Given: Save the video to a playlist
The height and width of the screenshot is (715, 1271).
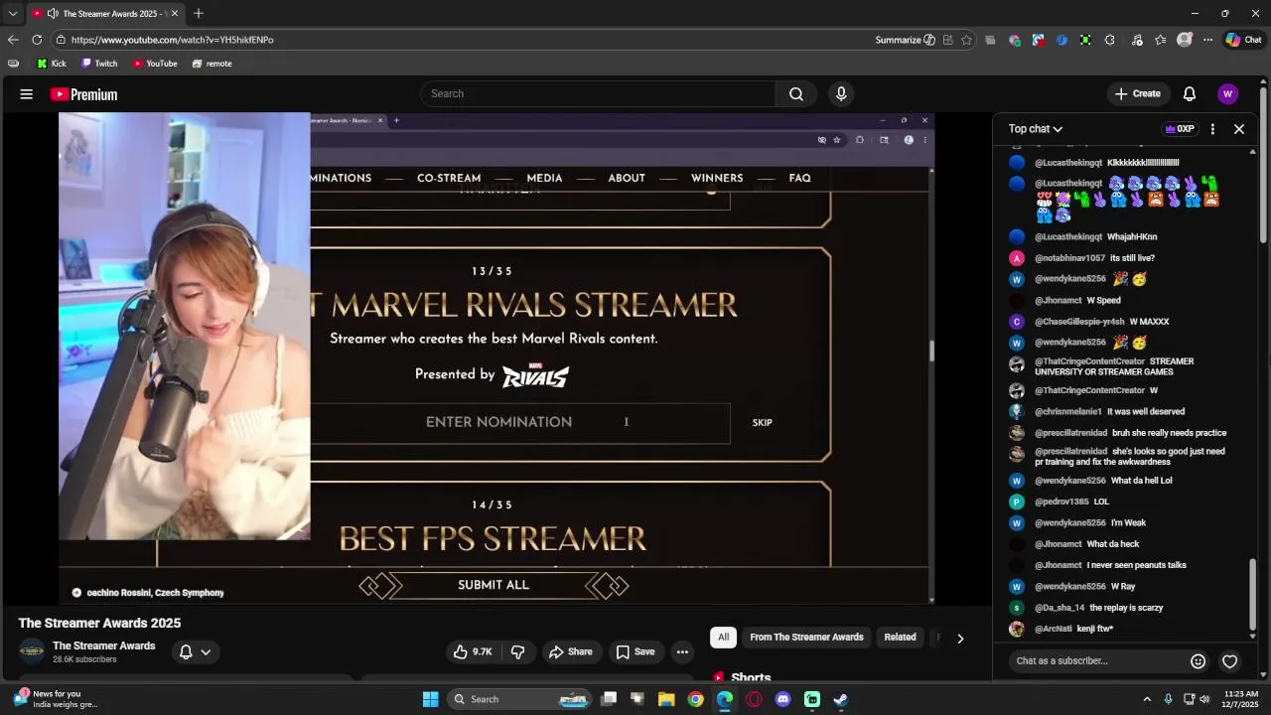Looking at the screenshot, I should click(635, 651).
